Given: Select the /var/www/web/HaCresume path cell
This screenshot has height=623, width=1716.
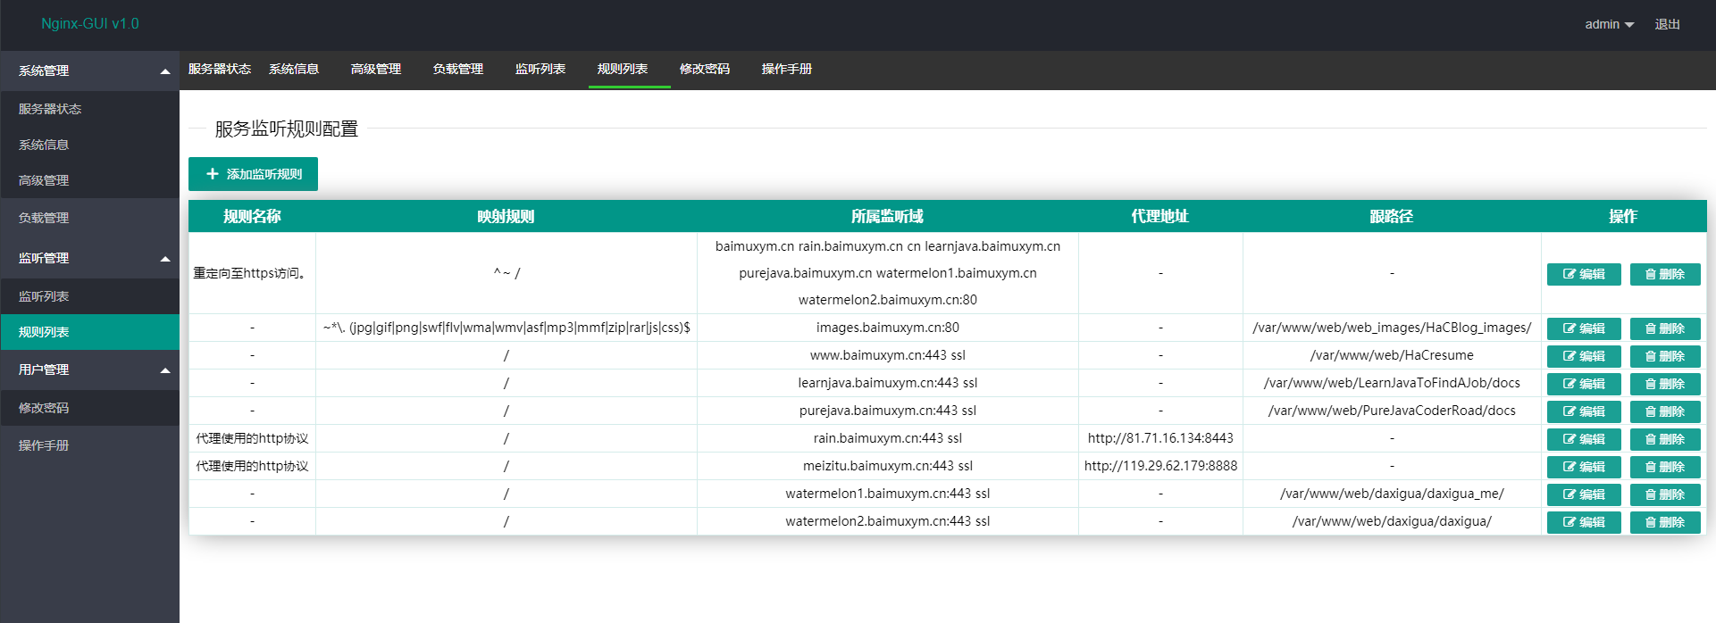Looking at the screenshot, I should 1392,355.
